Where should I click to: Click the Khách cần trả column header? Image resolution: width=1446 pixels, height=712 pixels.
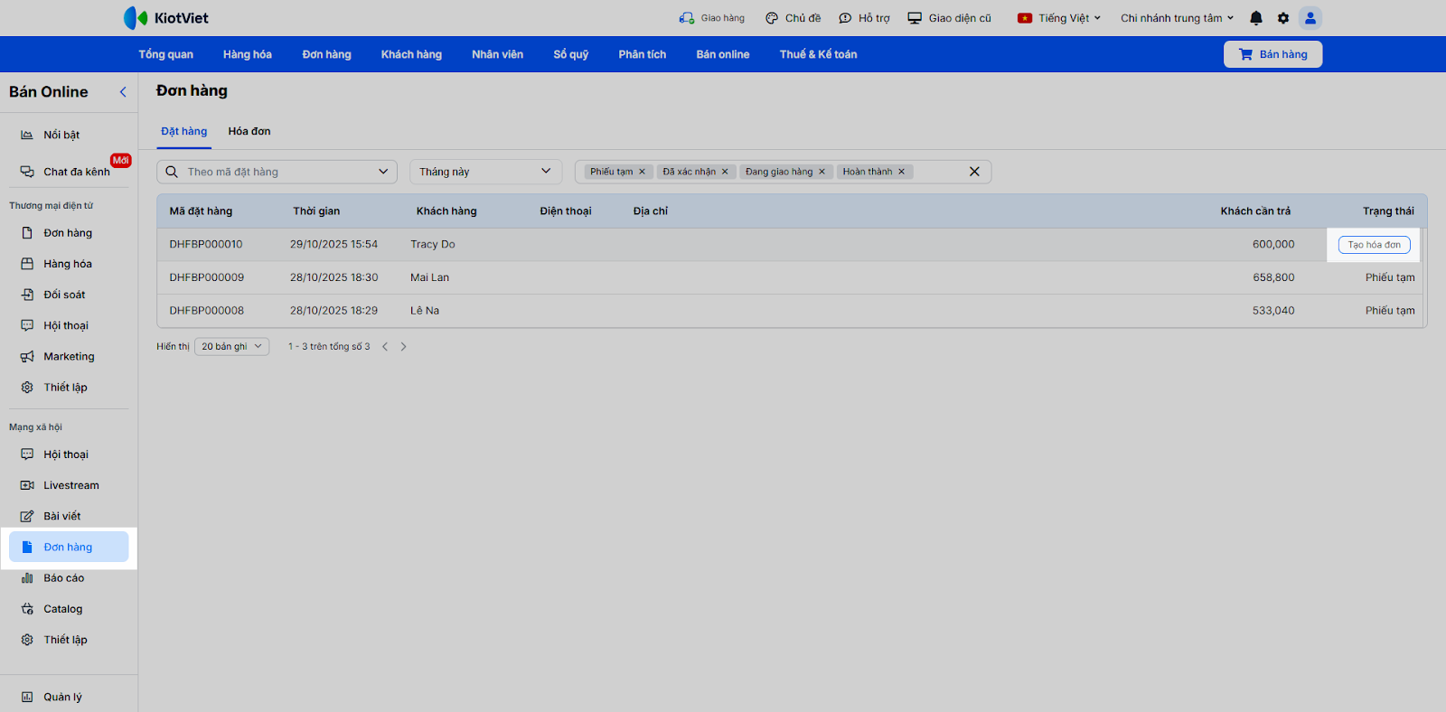[x=1255, y=211]
